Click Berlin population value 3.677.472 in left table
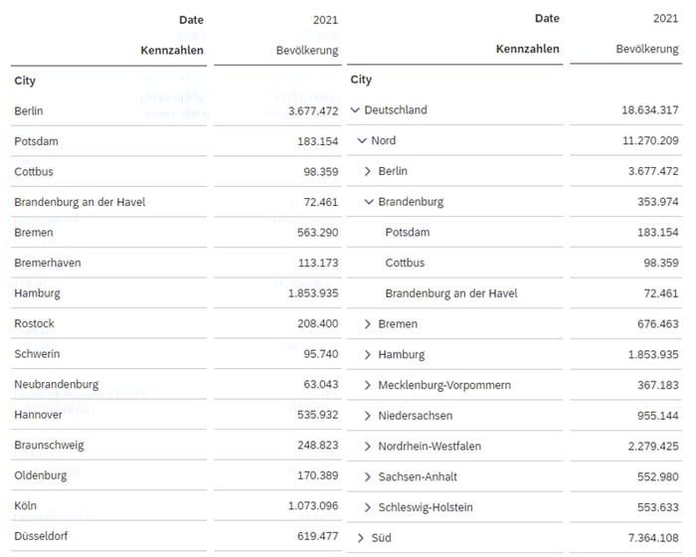The width and height of the screenshot is (696, 557). pos(313,111)
